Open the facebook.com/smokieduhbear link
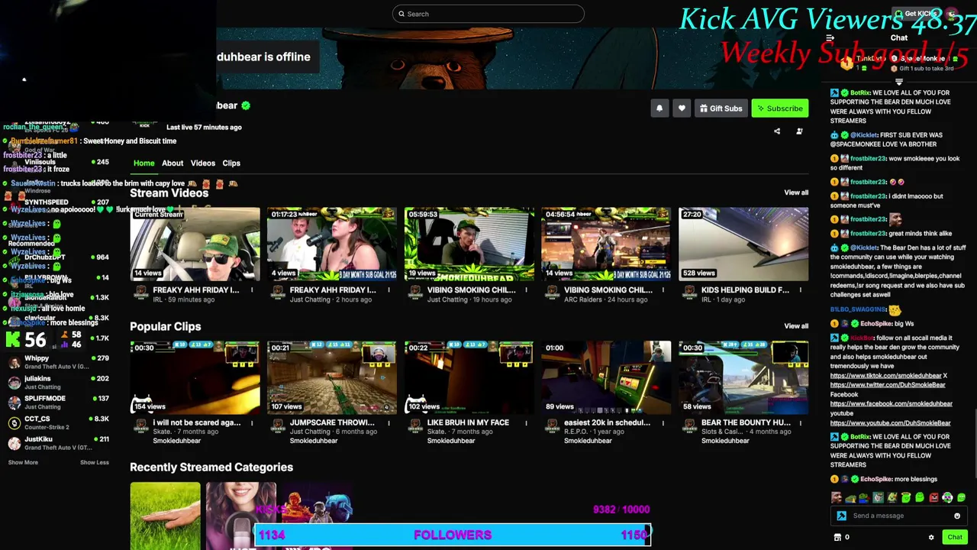The width and height of the screenshot is (977, 550). click(x=891, y=403)
